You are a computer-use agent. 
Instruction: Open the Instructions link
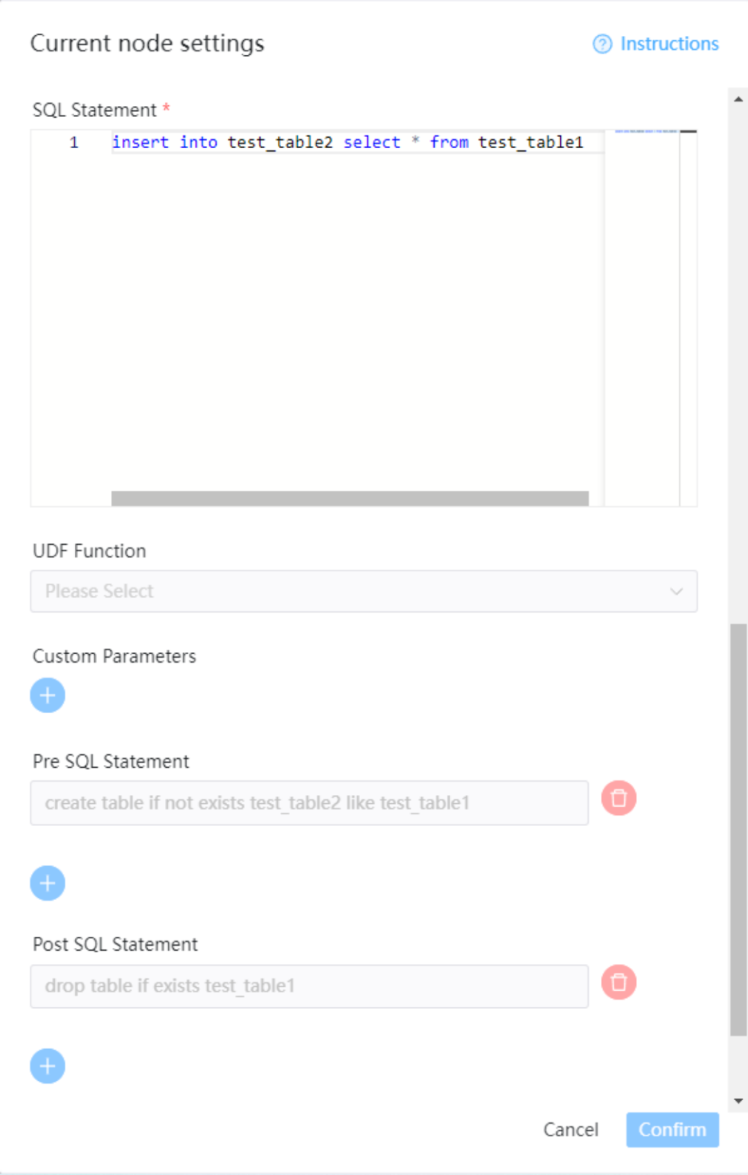click(x=669, y=44)
